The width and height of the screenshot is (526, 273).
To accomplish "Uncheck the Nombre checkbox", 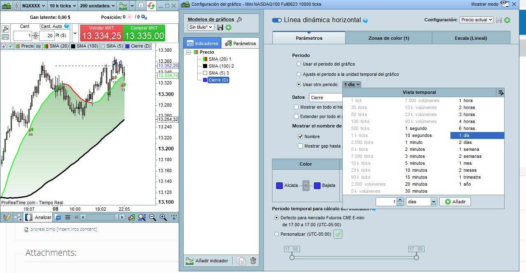I will coord(300,136).
